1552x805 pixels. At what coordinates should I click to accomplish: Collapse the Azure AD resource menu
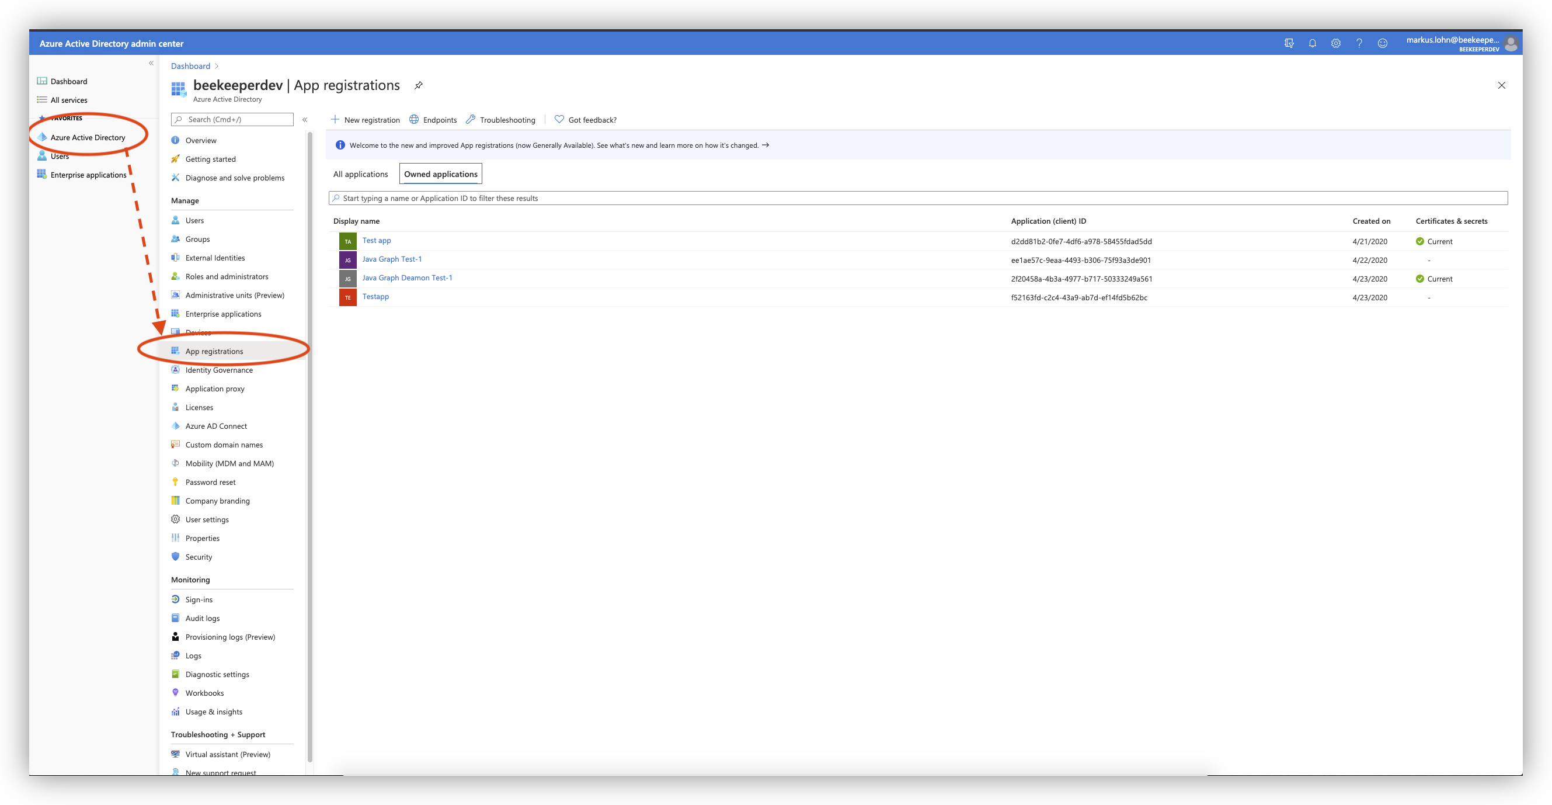tap(305, 119)
